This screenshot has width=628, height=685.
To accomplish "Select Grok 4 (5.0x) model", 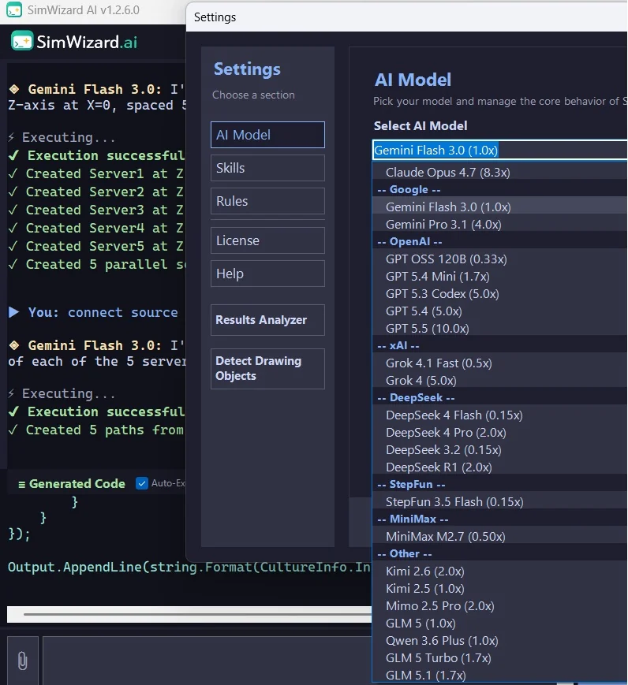I will point(500,381).
